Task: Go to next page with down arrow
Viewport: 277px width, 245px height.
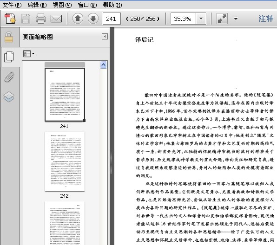Action: pyautogui.click(x=93, y=19)
